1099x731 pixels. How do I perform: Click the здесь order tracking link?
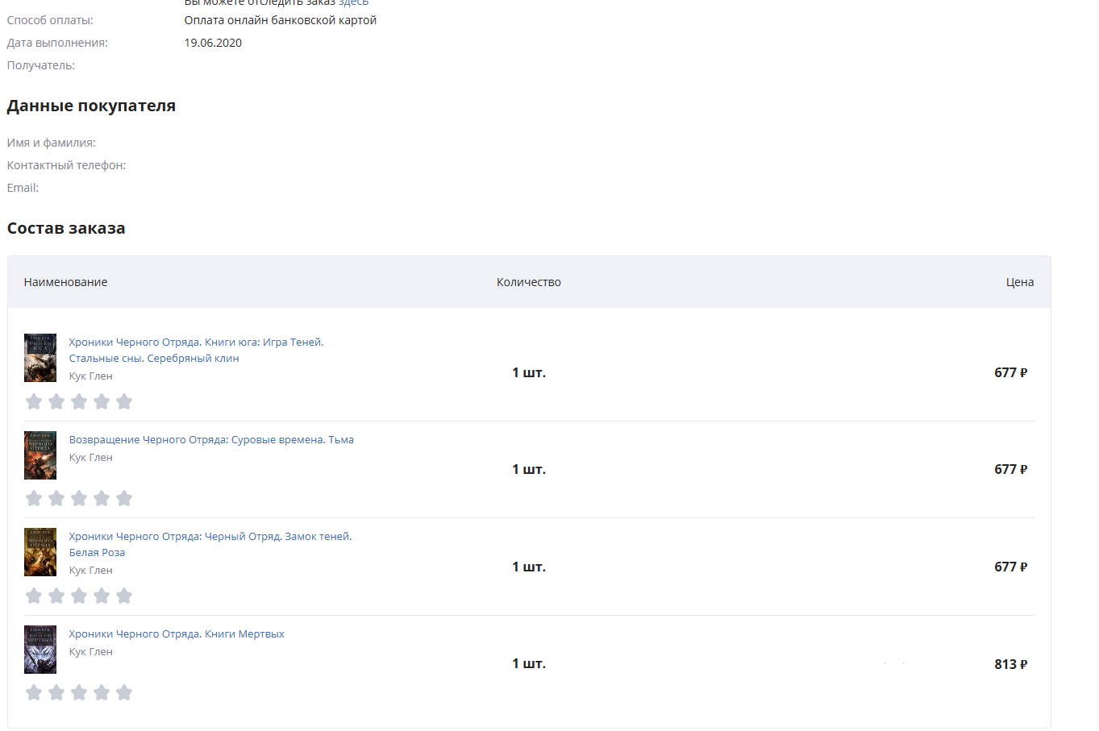pyautogui.click(x=353, y=3)
